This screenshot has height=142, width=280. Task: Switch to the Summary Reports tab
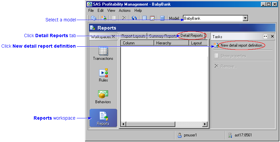162,36
